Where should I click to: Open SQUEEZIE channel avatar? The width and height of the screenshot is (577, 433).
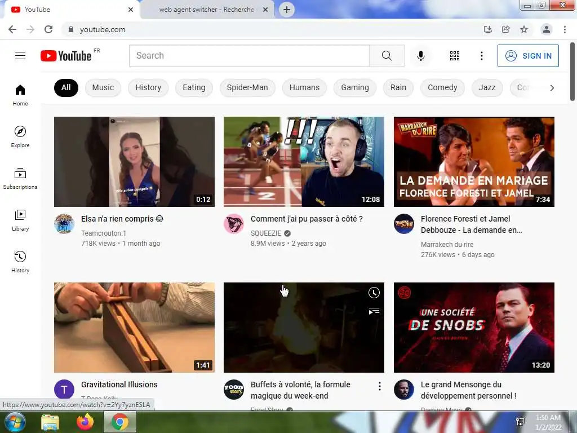tap(234, 223)
